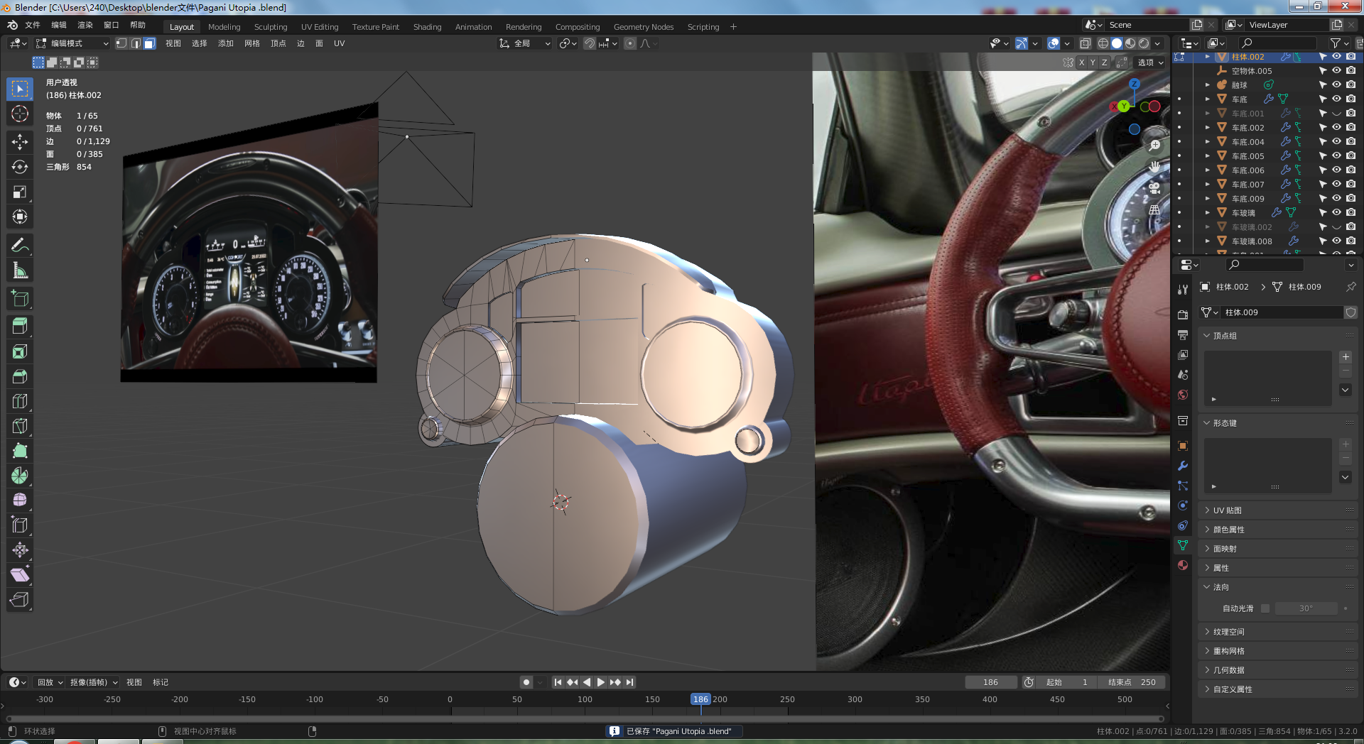Open the Material properties tab

pos(1183,565)
